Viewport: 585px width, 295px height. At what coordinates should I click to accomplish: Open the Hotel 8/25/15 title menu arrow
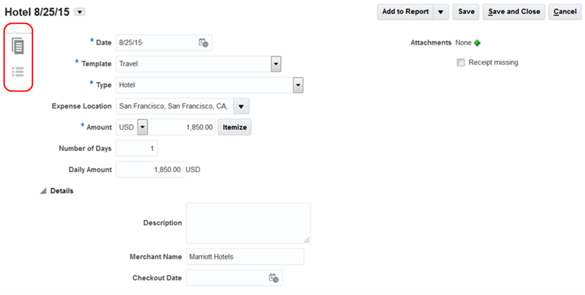tap(80, 11)
